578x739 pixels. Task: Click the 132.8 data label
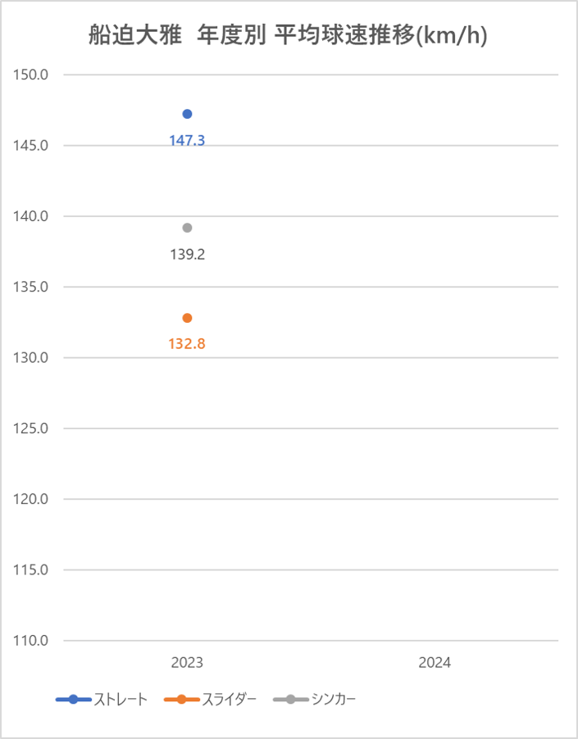tap(187, 344)
